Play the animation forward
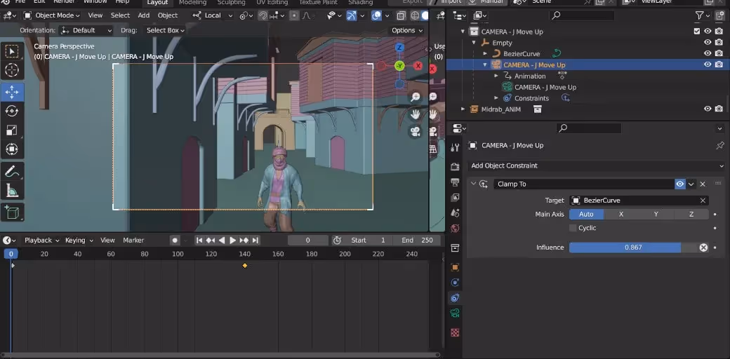The image size is (730, 359). pos(233,241)
